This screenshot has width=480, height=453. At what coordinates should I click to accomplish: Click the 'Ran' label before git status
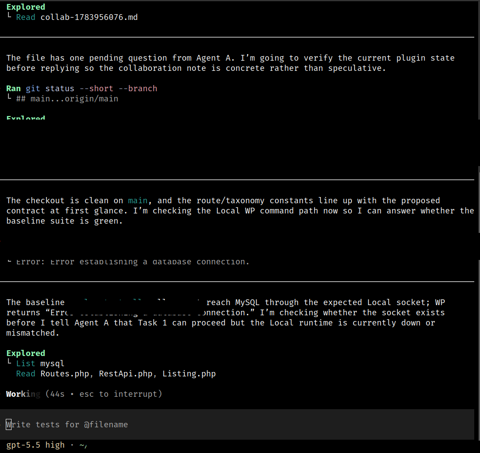pos(13,89)
